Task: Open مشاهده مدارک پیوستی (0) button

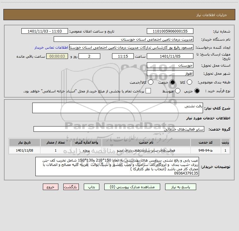Action: click(x=132, y=187)
